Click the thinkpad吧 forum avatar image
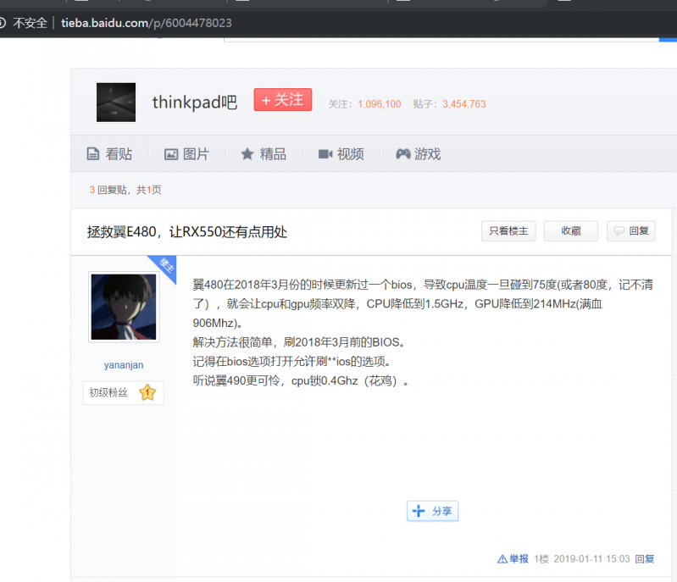The image size is (677, 582). pyautogui.click(x=116, y=103)
